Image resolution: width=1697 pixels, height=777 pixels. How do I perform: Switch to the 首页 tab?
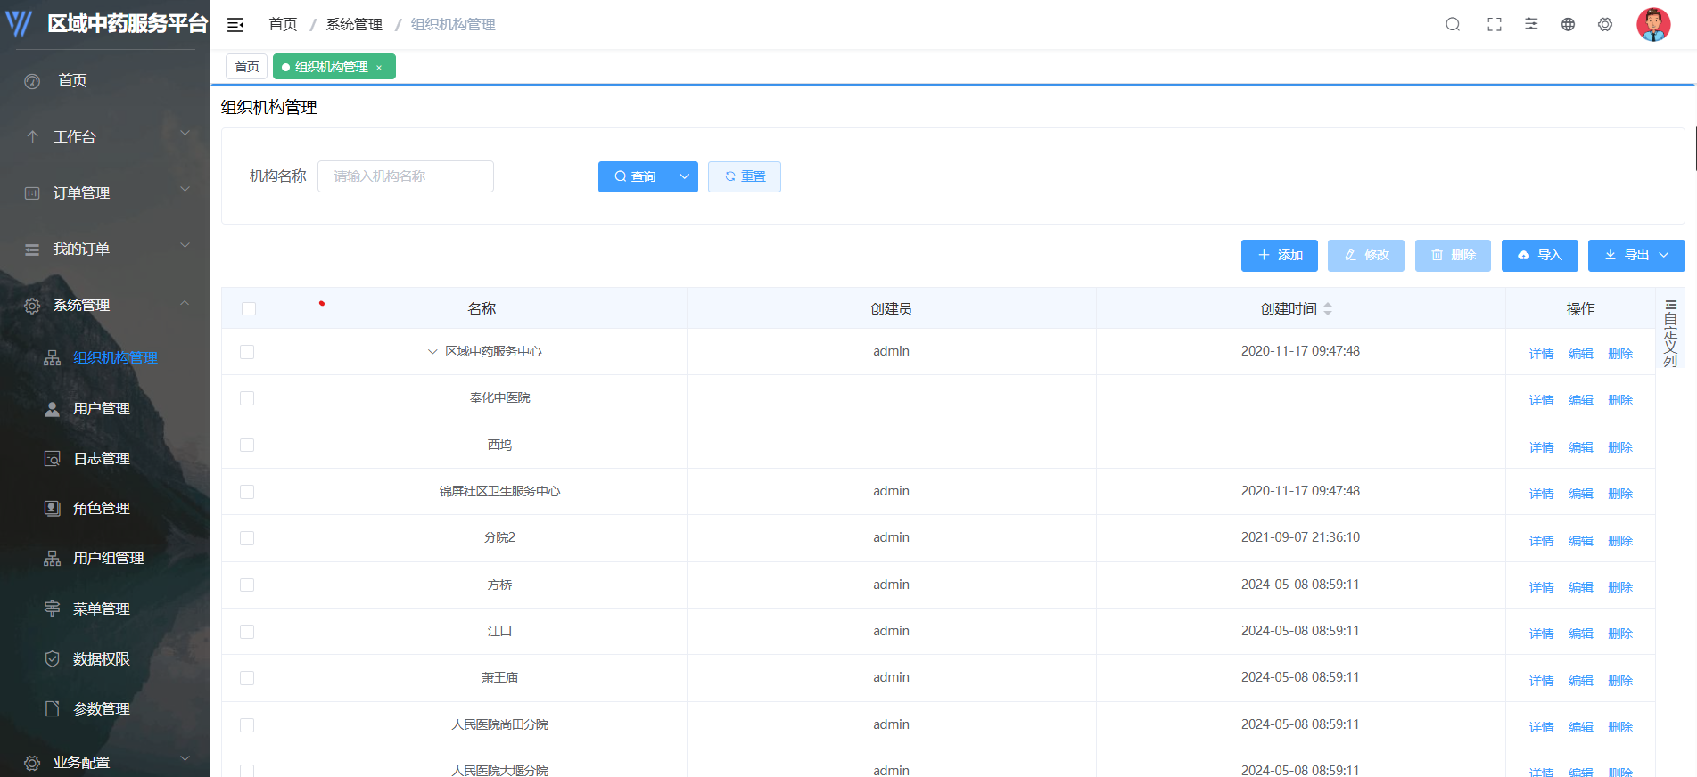click(247, 67)
